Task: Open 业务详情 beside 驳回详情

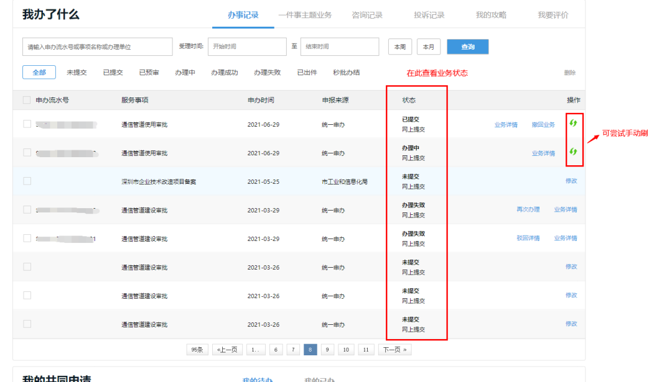Action: point(565,239)
